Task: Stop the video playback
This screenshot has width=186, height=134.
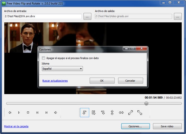Action: [x=28, y=112]
